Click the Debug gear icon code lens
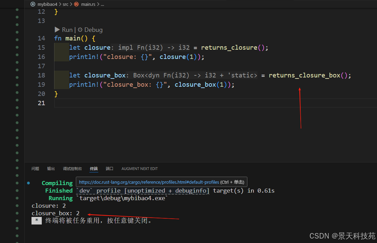The width and height of the screenshot is (377, 243). [x=80, y=29]
